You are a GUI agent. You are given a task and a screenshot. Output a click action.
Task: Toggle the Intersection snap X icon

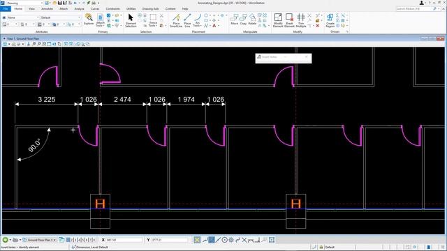tap(244, 240)
